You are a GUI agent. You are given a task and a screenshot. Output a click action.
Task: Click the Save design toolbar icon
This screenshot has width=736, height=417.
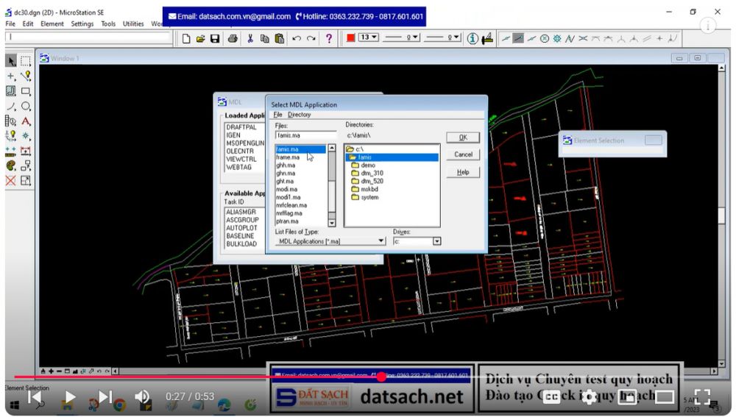pos(215,39)
